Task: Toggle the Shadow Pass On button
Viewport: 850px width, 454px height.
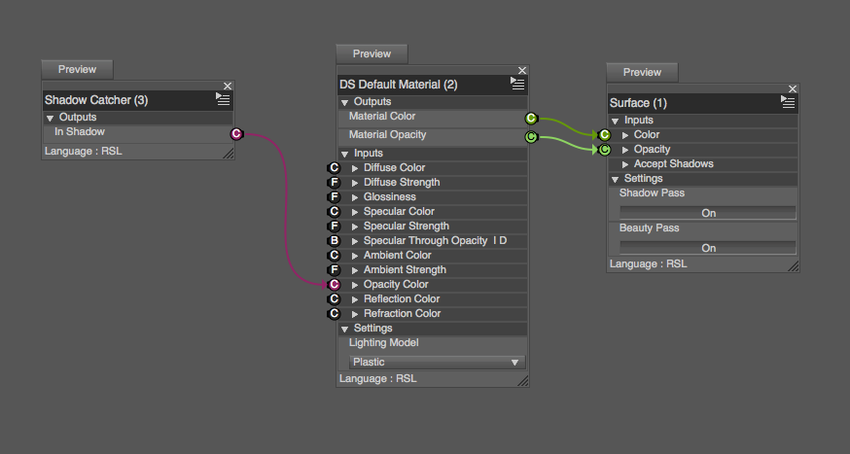Action: pos(708,213)
